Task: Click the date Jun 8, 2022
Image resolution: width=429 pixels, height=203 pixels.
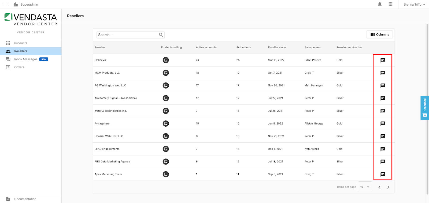Action: tap(275, 123)
